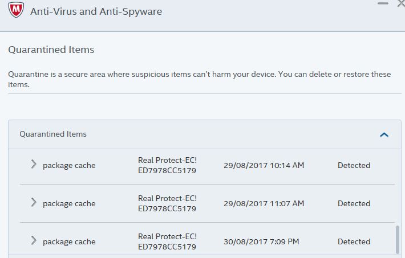This screenshot has width=405, height=258.
Task: Click Detected status of the 7:09 PM item
Action: (x=354, y=242)
